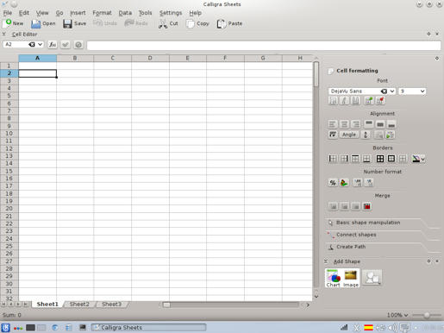Toggle underline font style
Viewport: 444px width, 333px height.
355,101
